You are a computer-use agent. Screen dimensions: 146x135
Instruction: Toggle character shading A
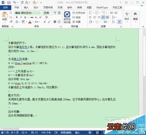coord(55,22)
